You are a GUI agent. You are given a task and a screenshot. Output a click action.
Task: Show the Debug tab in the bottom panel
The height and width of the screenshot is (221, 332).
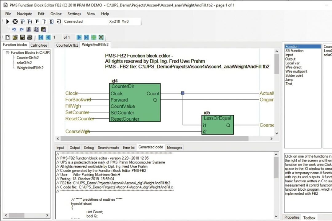point(89,148)
